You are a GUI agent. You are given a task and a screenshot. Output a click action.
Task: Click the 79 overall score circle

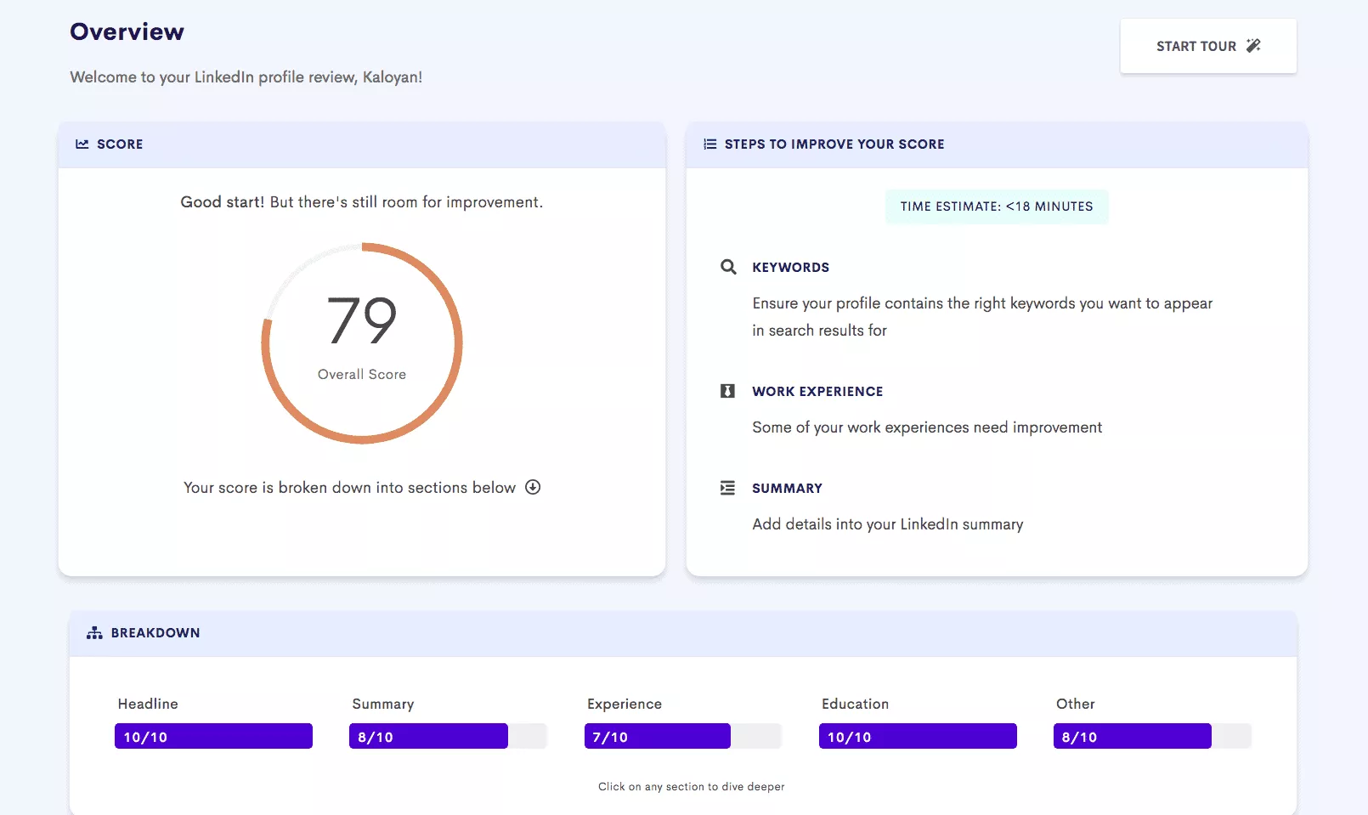(362, 343)
